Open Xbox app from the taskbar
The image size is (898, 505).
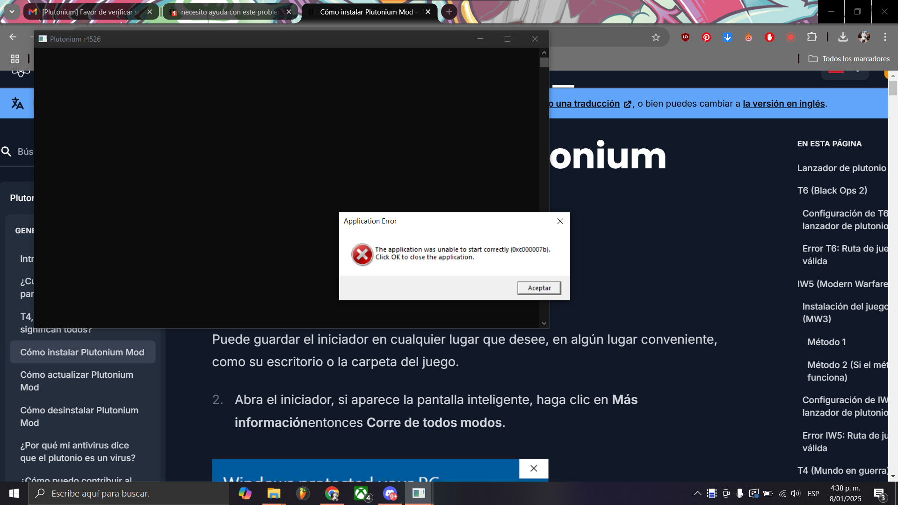(362, 493)
